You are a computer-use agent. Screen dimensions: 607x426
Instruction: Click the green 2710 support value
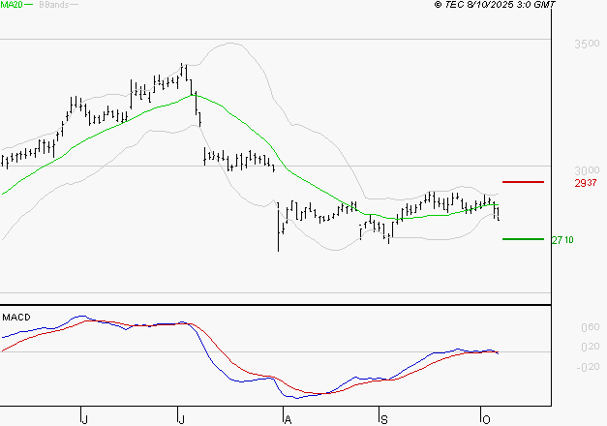(562, 240)
